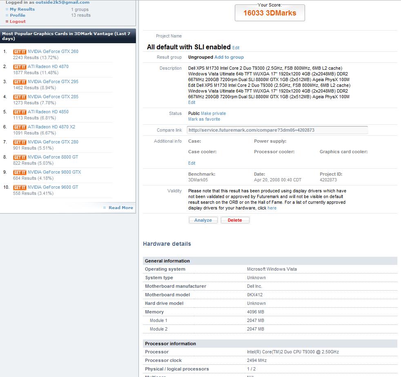The height and width of the screenshot is (377, 401).
Task: Click GET IT badge for GeForce GTX 260
Action: [x=20, y=52]
